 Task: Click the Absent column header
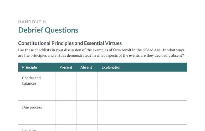[x=86, y=67]
